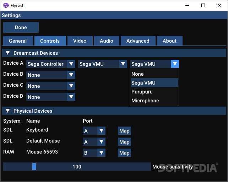This screenshot has width=228, height=182.
Task: Close the Flycast window
Action: click(219, 6)
